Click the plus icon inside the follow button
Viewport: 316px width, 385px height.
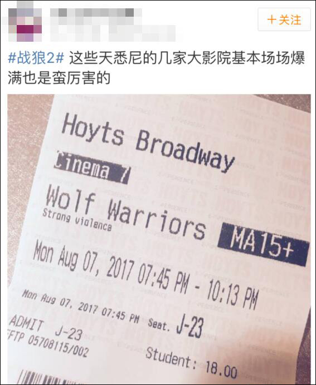tap(271, 19)
